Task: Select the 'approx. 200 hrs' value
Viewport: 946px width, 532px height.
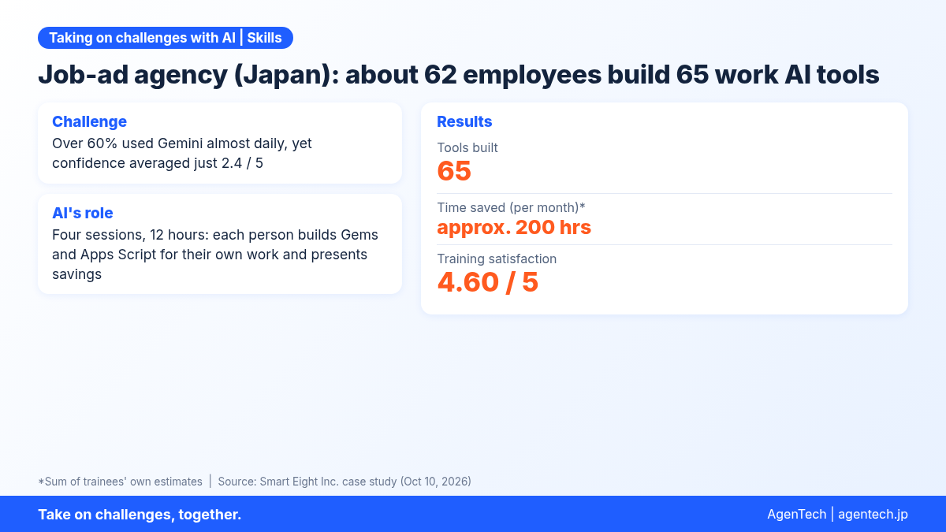Action: pos(514,227)
